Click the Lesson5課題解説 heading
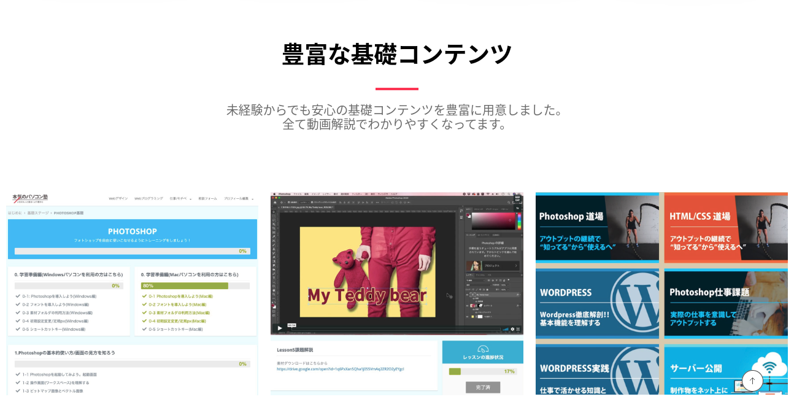The width and height of the screenshot is (794, 410). tap(295, 350)
